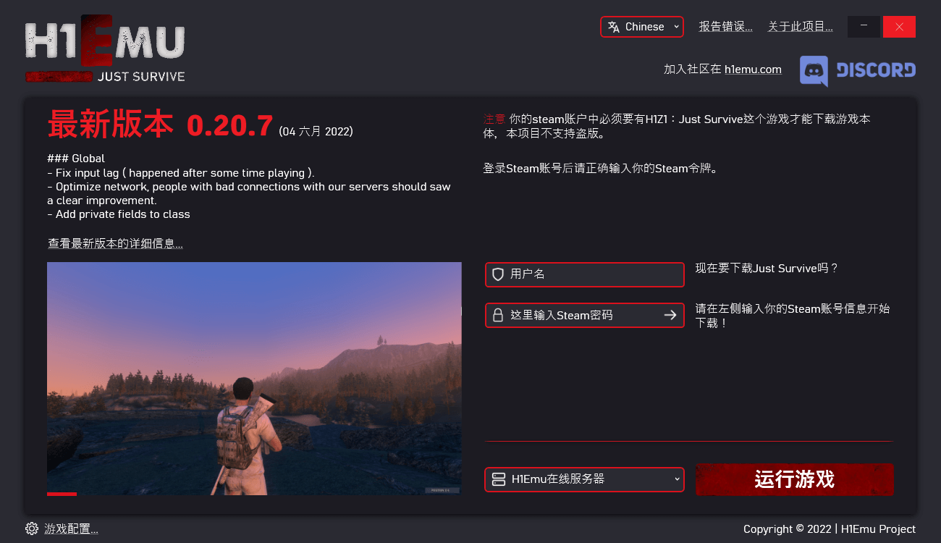This screenshot has height=543, width=941.
Task: Open 查看最新版本的详细信息 link
Action: click(x=115, y=244)
